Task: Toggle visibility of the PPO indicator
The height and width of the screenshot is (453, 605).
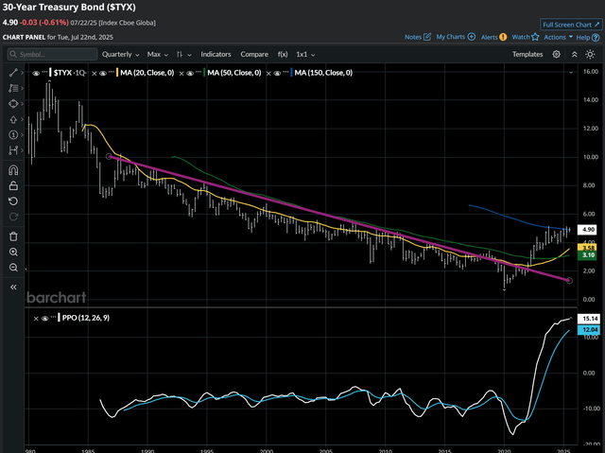Action: pyautogui.click(x=44, y=319)
